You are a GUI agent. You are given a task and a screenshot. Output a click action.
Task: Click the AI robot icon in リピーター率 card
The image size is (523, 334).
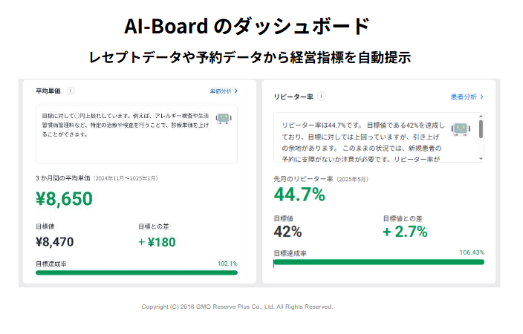pyautogui.click(x=461, y=128)
